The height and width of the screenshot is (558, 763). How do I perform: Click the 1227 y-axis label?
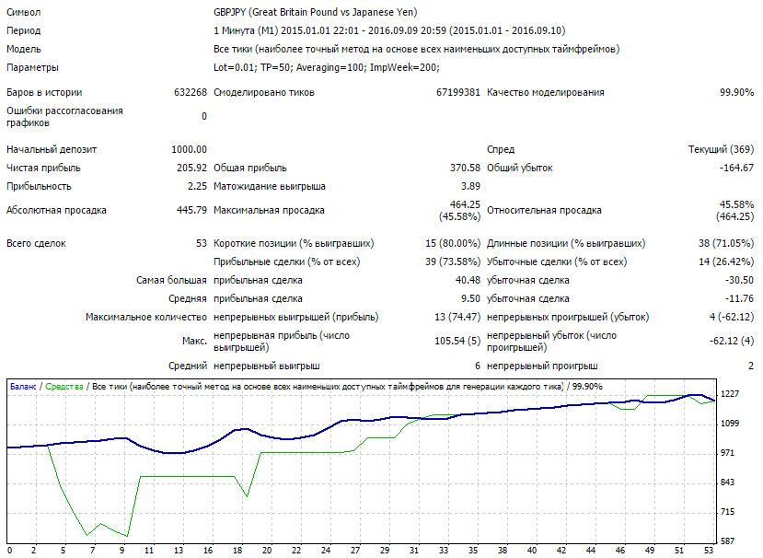[x=730, y=394]
